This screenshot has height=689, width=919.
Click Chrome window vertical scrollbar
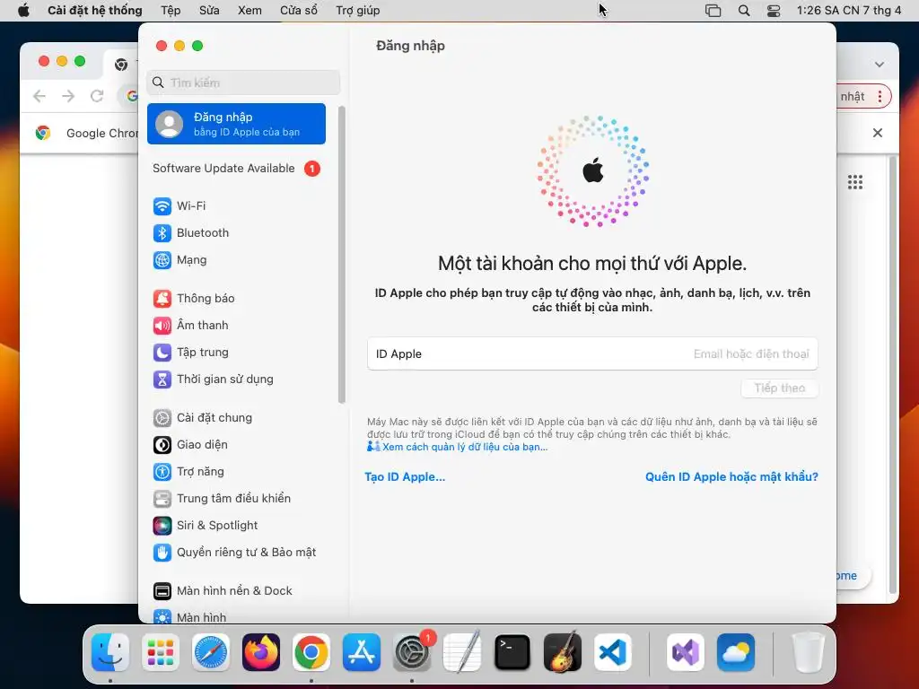pyautogui.click(x=893, y=375)
